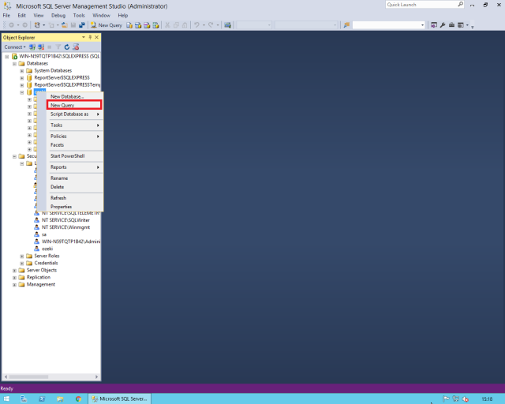Image resolution: width=505 pixels, height=404 pixels.
Task: Click the Save All toolbar icon
Action: pos(82,24)
